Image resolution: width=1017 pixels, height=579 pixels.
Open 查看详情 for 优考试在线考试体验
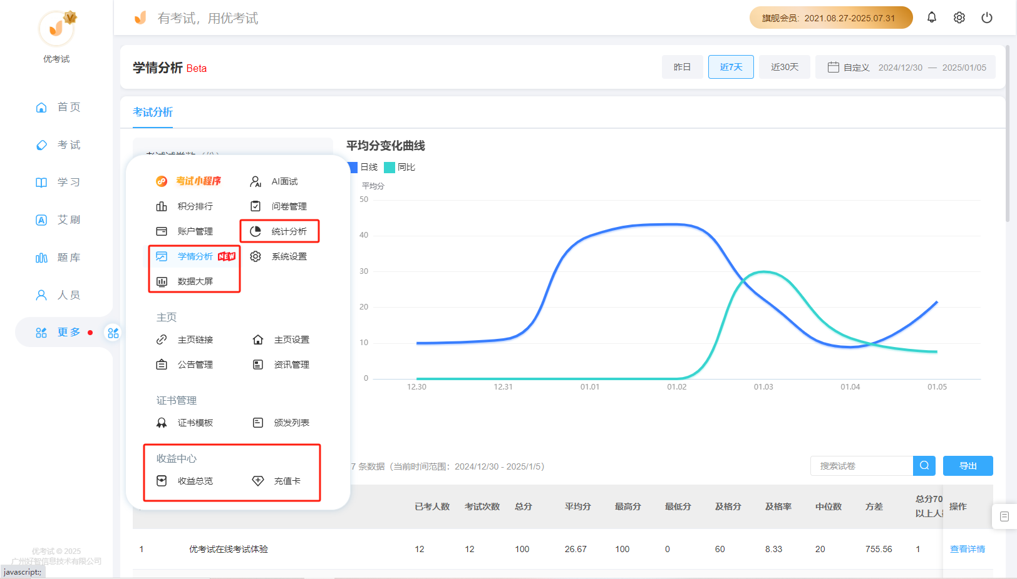(968, 549)
